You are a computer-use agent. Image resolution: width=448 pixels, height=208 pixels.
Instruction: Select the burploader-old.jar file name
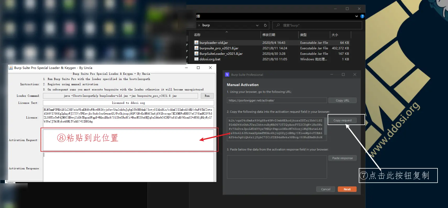(x=214, y=43)
